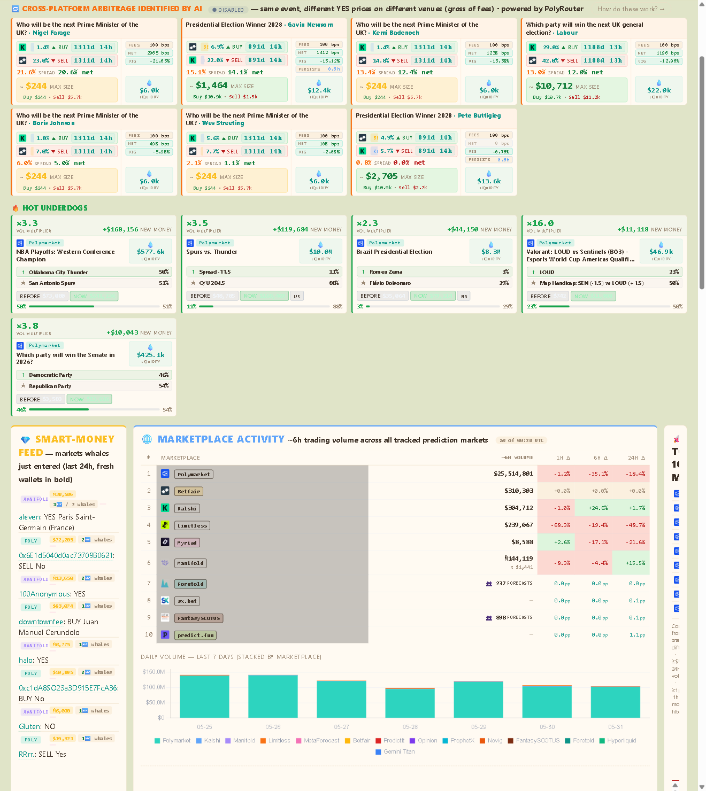Viewport: 706px width, 791px height.
Task: Open trader 'downtownfee' in smart-money feed
Action: [x=41, y=622]
